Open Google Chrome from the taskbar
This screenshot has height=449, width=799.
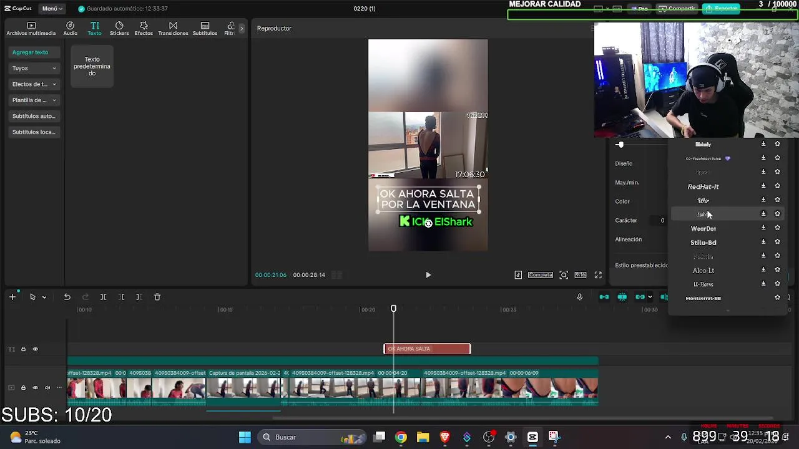point(401,437)
